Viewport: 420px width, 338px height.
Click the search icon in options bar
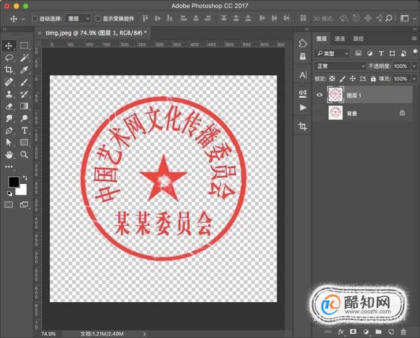[x=389, y=19]
